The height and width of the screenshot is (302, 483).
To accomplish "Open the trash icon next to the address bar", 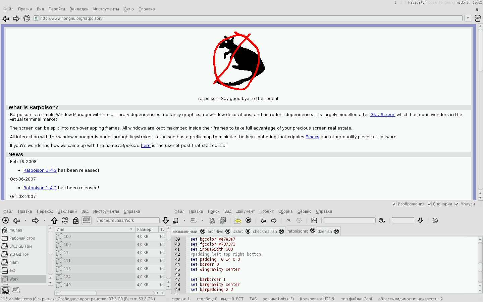I will pos(478,18).
